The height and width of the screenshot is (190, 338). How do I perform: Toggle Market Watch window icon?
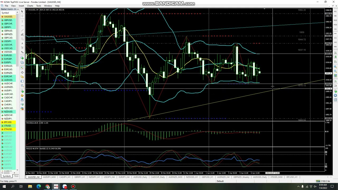click(22, 68)
